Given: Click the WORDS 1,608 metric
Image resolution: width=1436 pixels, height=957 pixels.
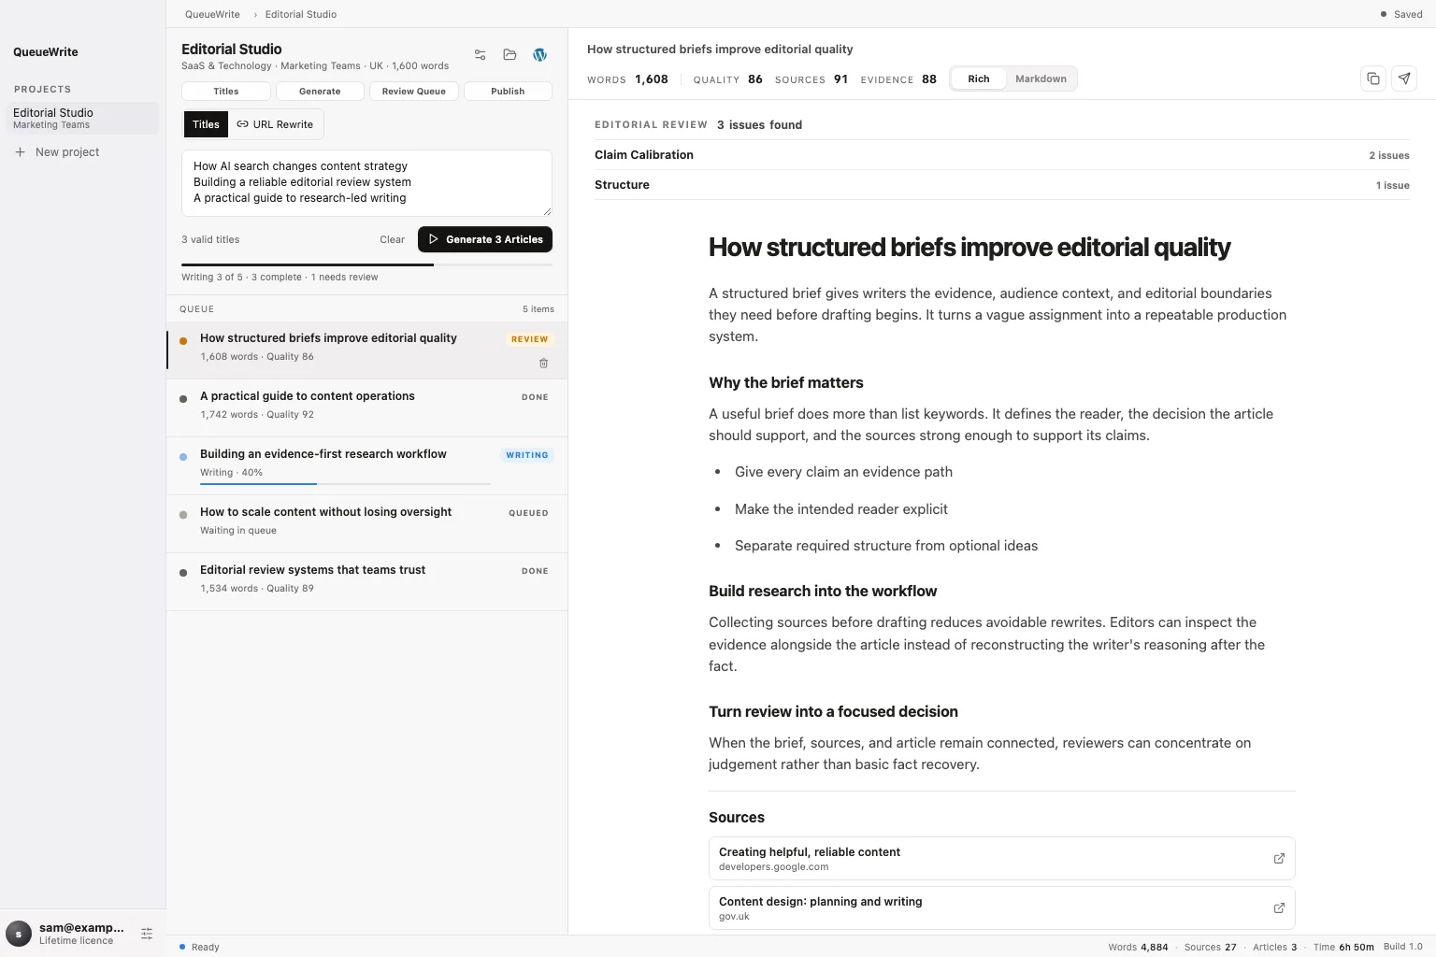Looking at the screenshot, I should (x=627, y=79).
